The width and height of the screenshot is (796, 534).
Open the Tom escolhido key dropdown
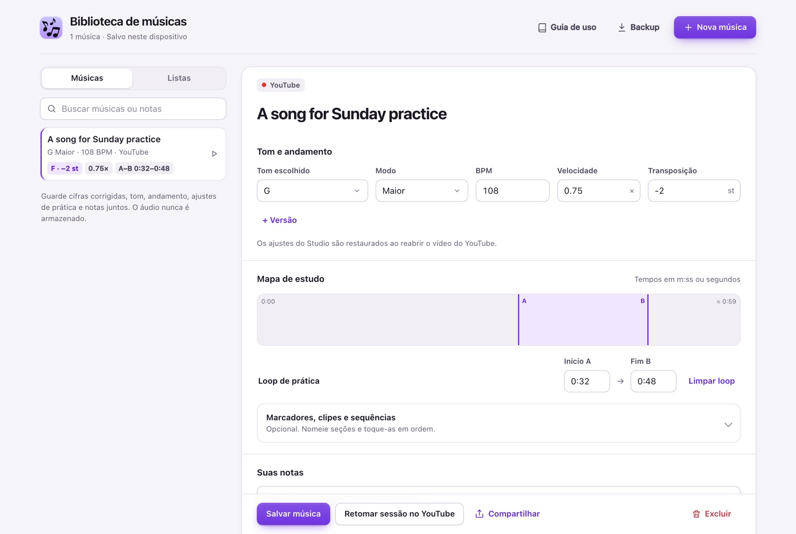[312, 191]
